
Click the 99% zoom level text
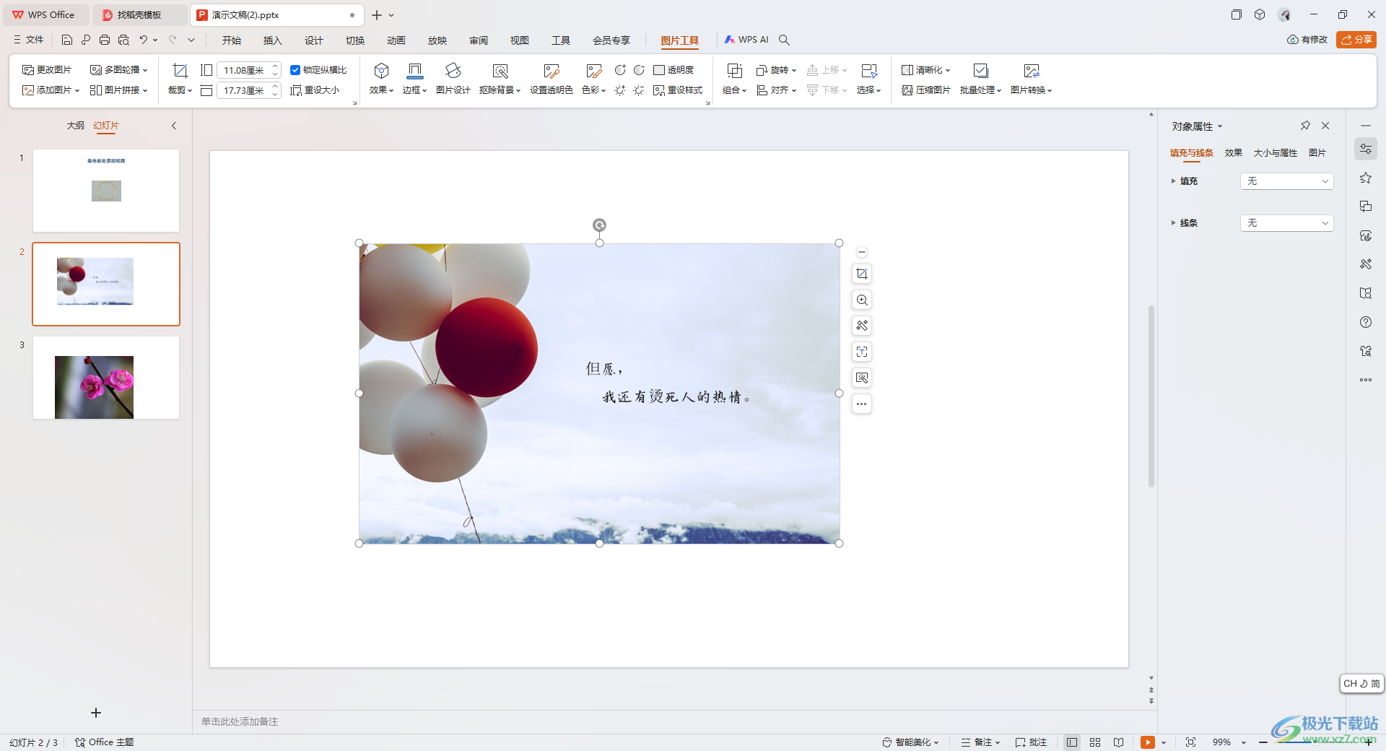point(1221,742)
